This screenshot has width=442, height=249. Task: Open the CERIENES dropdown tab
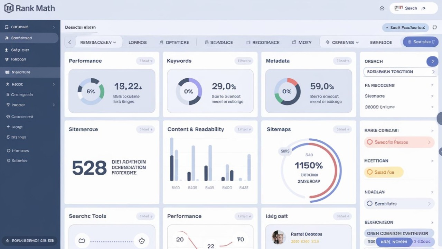[342, 43]
